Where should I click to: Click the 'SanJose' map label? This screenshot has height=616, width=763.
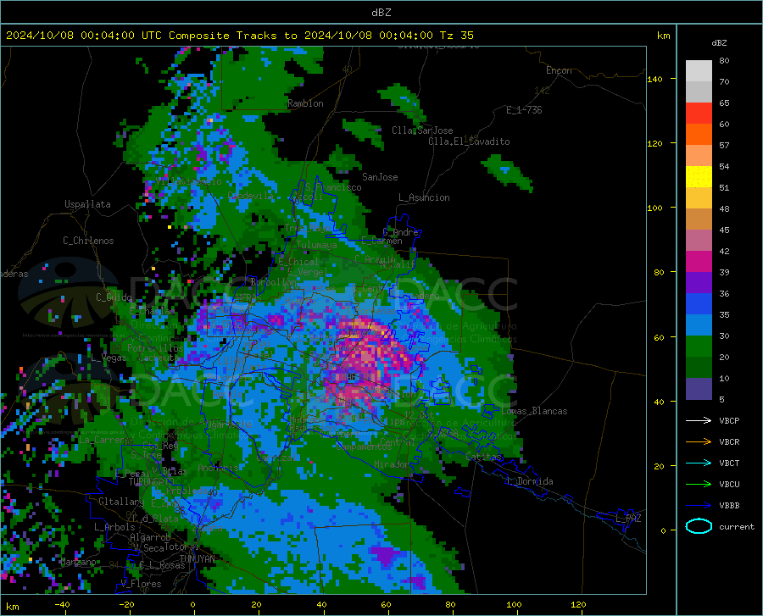click(380, 177)
